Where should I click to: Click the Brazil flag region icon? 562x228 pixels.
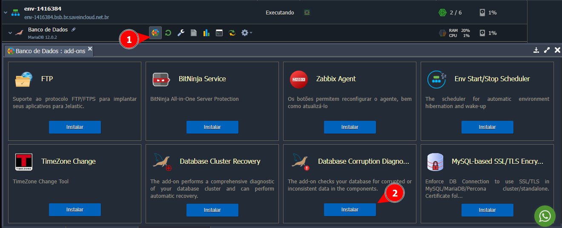307,13
